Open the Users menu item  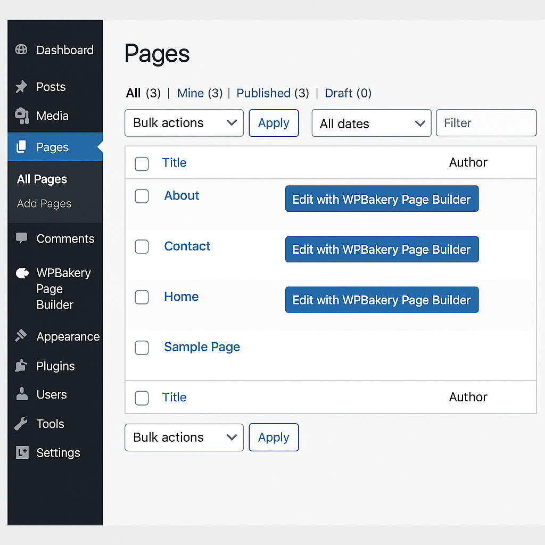click(52, 394)
